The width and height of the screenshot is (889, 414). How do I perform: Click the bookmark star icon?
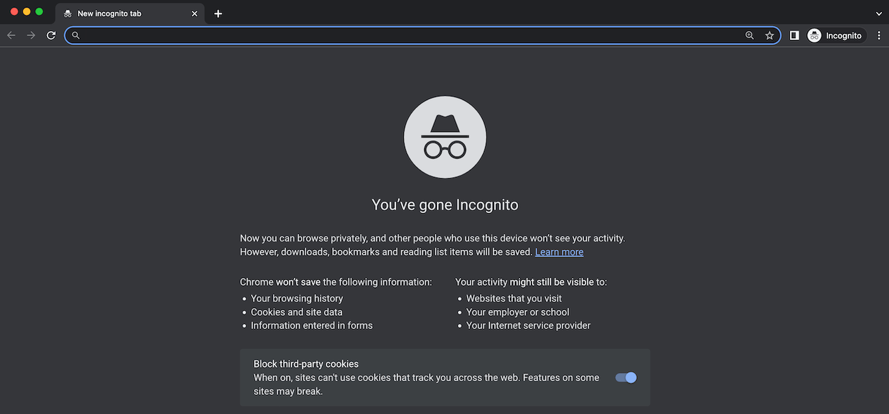(769, 35)
